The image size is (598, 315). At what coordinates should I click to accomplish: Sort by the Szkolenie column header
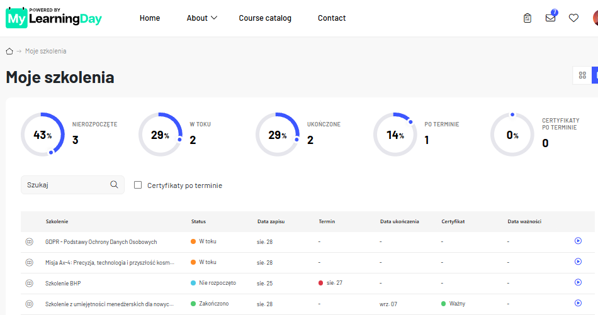tap(57, 221)
